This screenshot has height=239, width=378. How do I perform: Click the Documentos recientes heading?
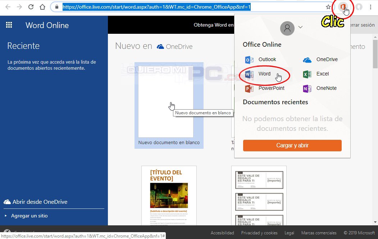tap(275, 102)
